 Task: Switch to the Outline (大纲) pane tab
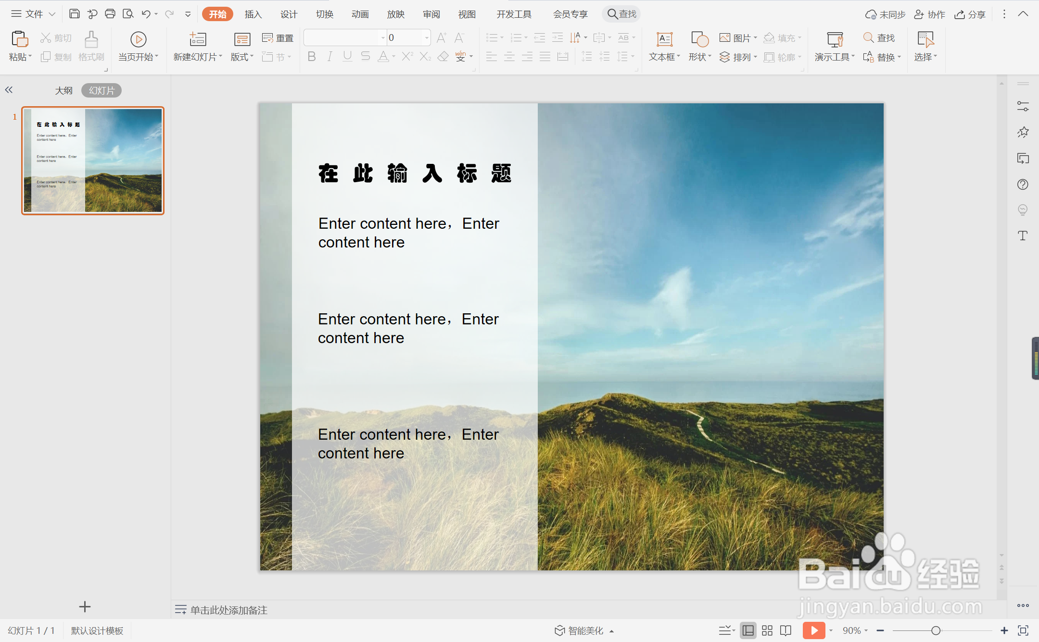click(63, 90)
